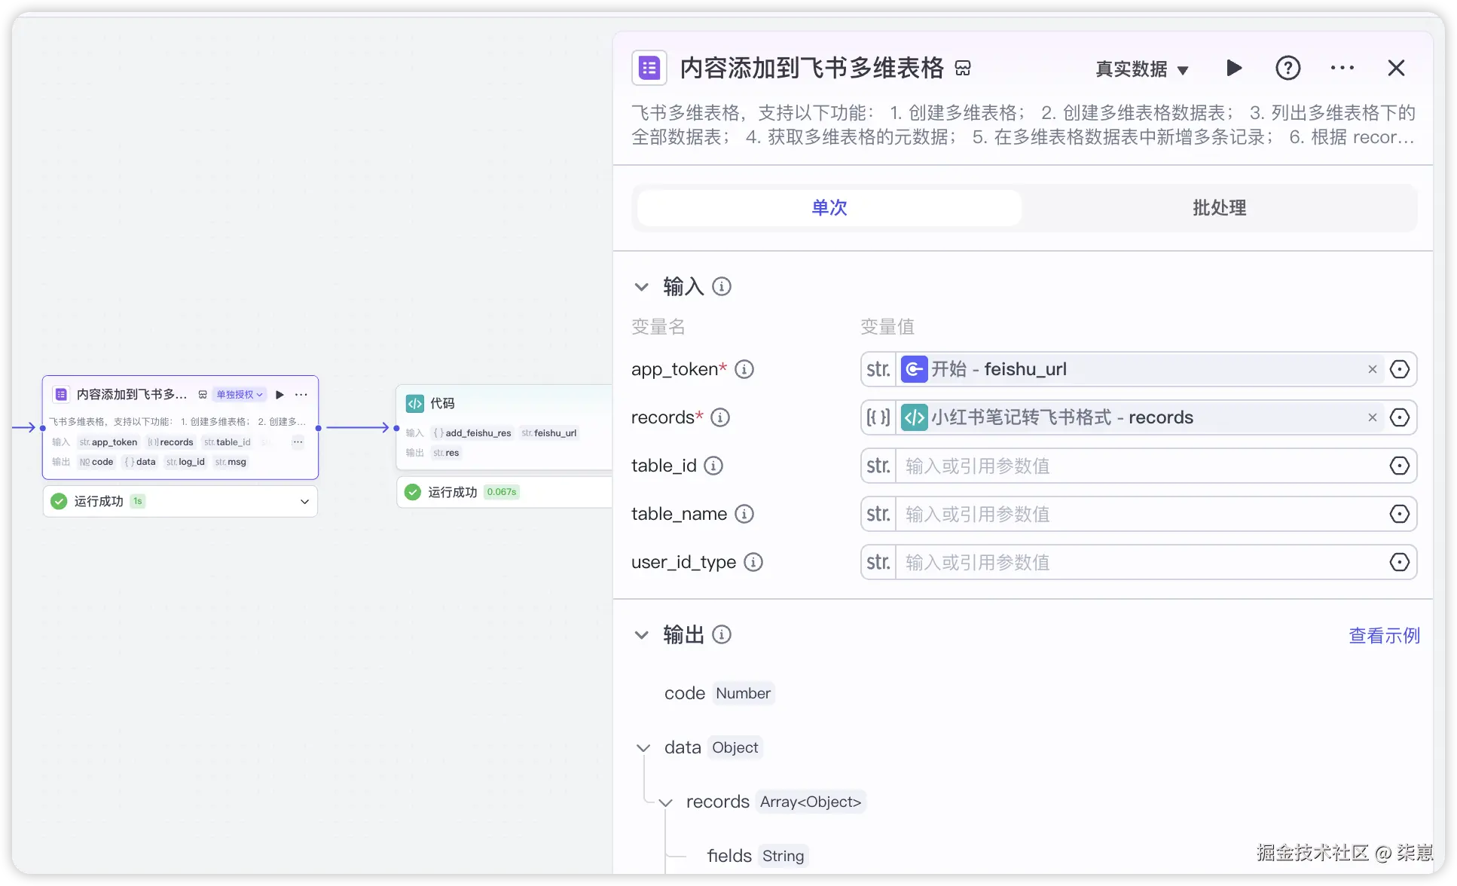Viewport: 1457px width, 886px height.
Task: Switch to the 批处理 tab
Action: tap(1218, 208)
